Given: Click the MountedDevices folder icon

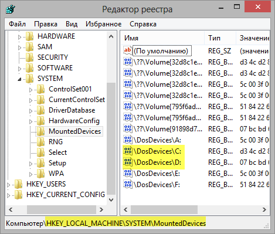Looking at the screenshot, I should pyautogui.click(x=41, y=131).
